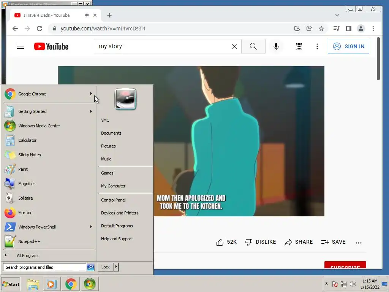Open shutdown options arrow beside Lock
This screenshot has height=292, width=389.
(x=116, y=267)
